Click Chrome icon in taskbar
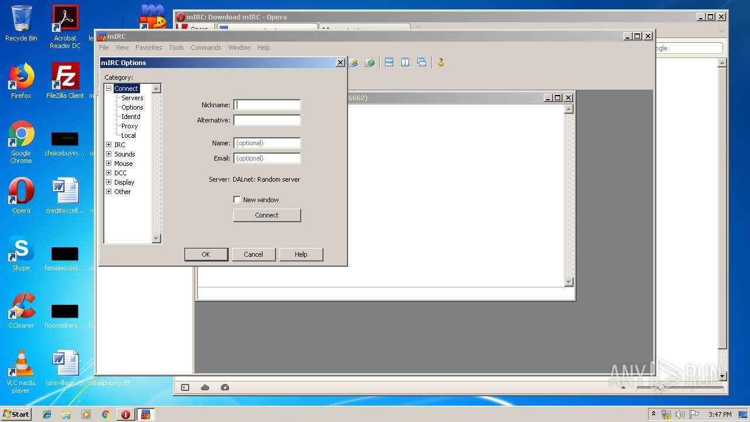The height and width of the screenshot is (422, 750). click(105, 414)
